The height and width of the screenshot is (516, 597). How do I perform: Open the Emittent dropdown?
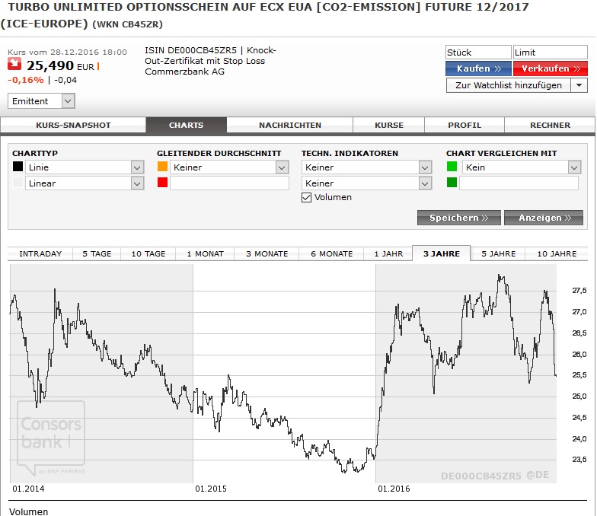click(x=41, y=101)
